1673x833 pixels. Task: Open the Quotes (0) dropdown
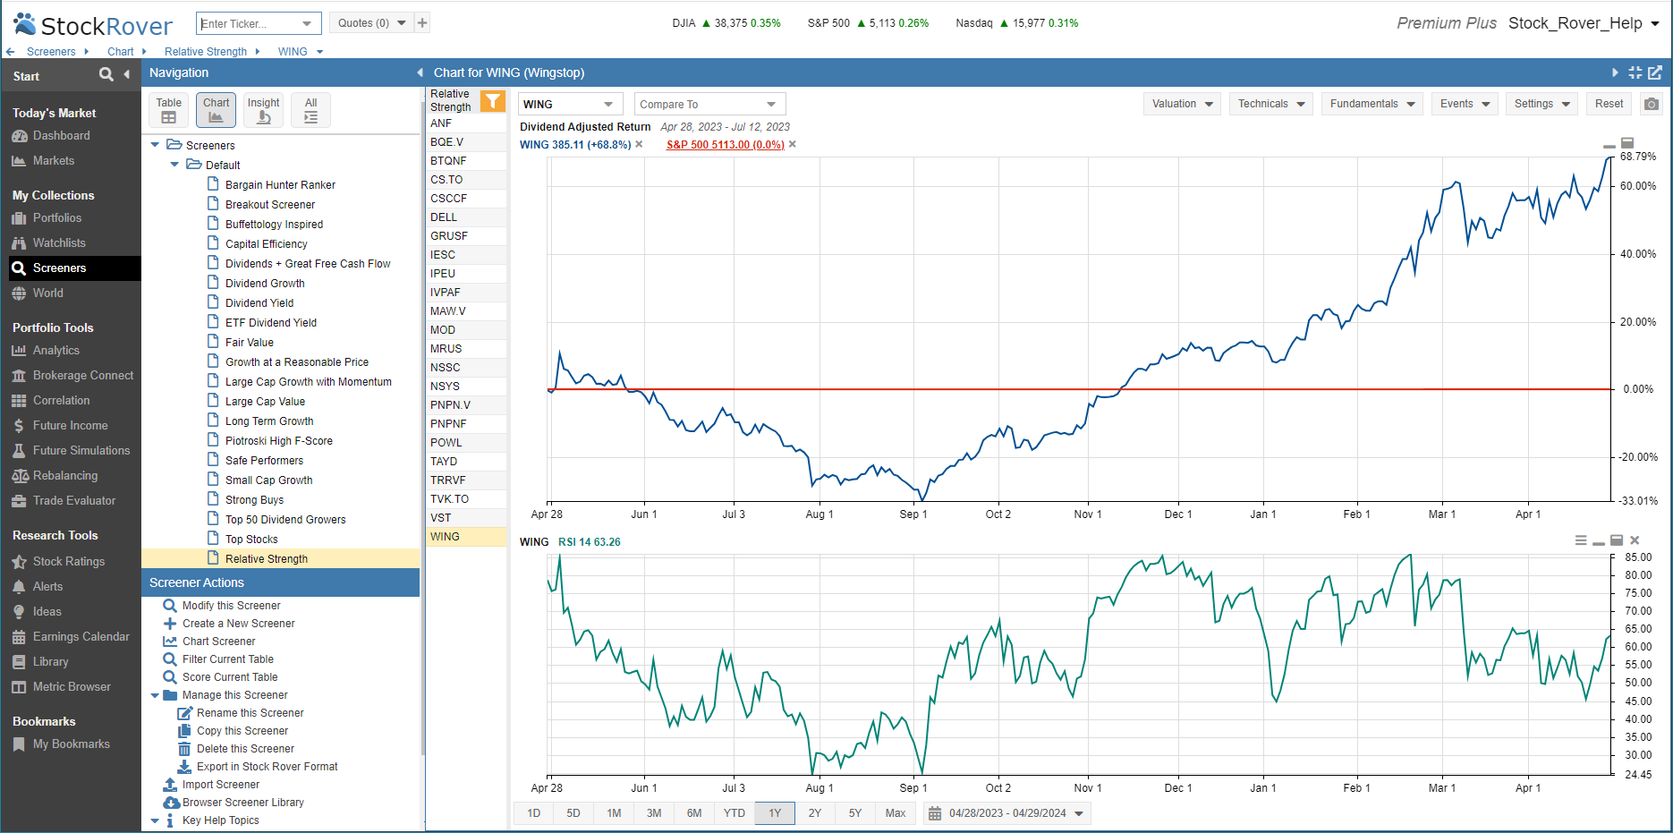point(371,23)
